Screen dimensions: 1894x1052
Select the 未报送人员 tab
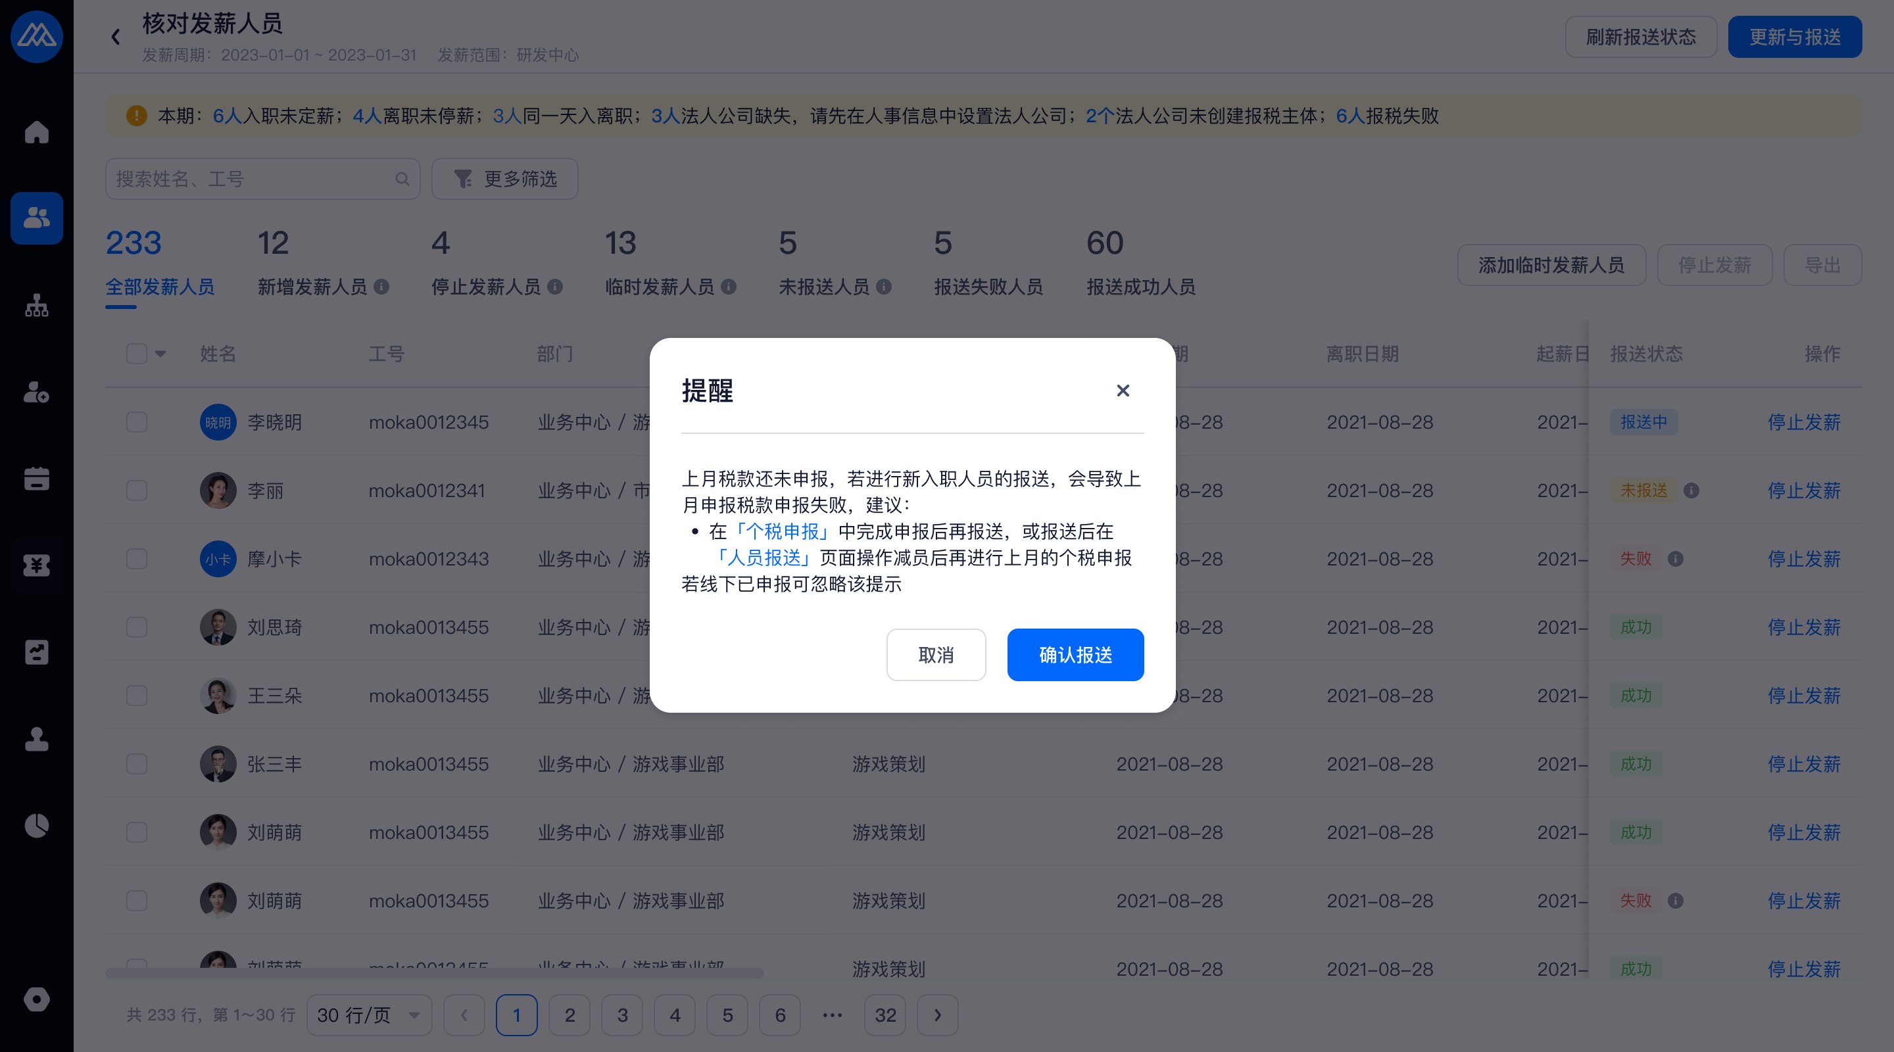pyautogui.click(x=835, y=265)
